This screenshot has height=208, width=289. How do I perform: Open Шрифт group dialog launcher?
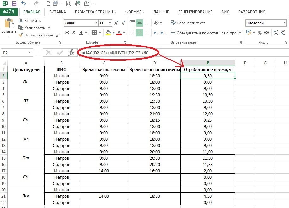(x=125, y=43)
